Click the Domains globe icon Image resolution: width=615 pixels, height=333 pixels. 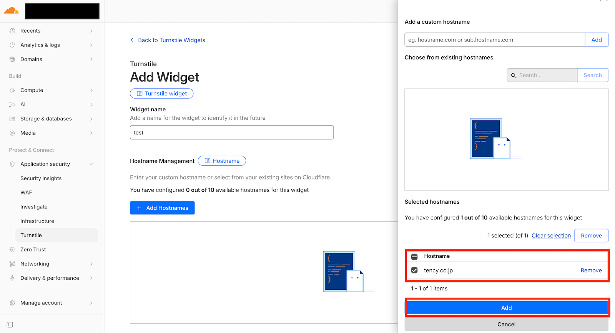[x=12, y=59]
